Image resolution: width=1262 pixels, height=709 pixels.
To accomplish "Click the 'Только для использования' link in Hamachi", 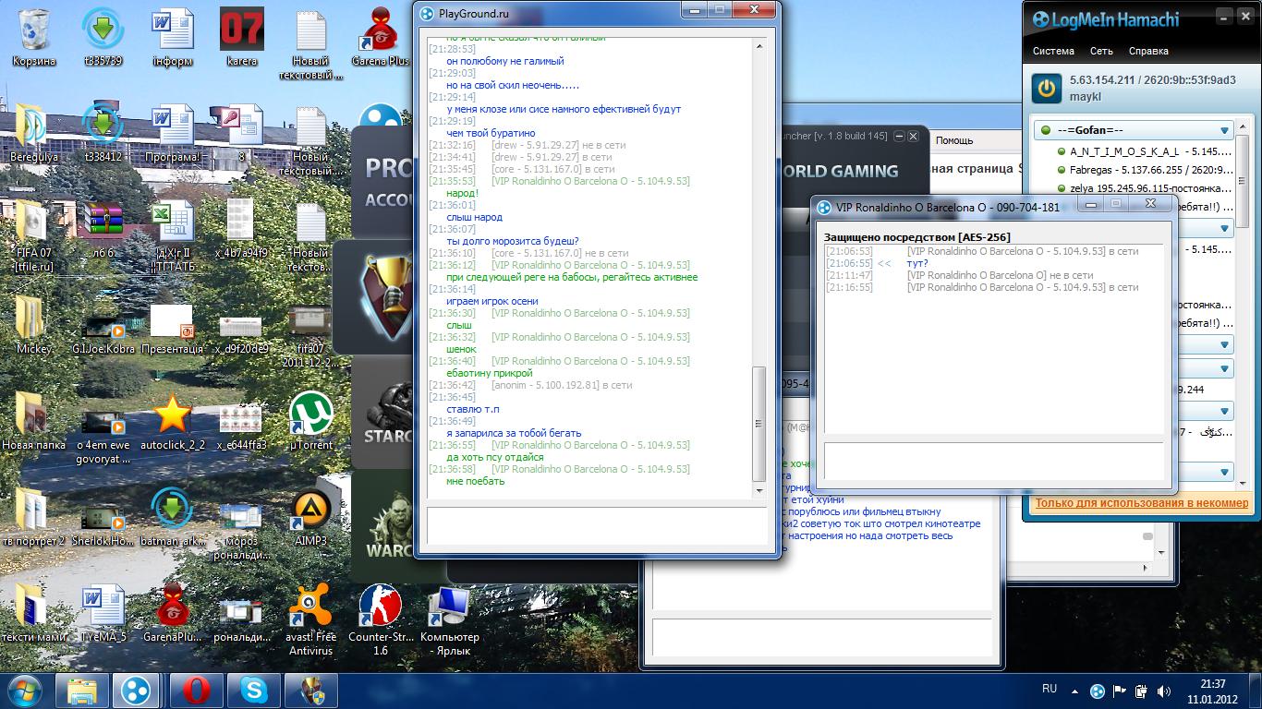I will point(1142,503).
